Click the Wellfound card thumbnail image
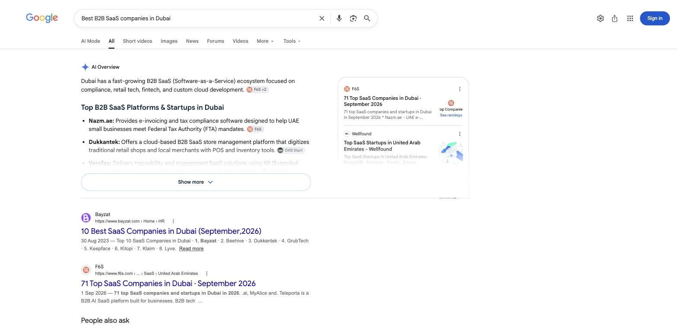This screenshot has height=328, width=677. click(451, 153)
